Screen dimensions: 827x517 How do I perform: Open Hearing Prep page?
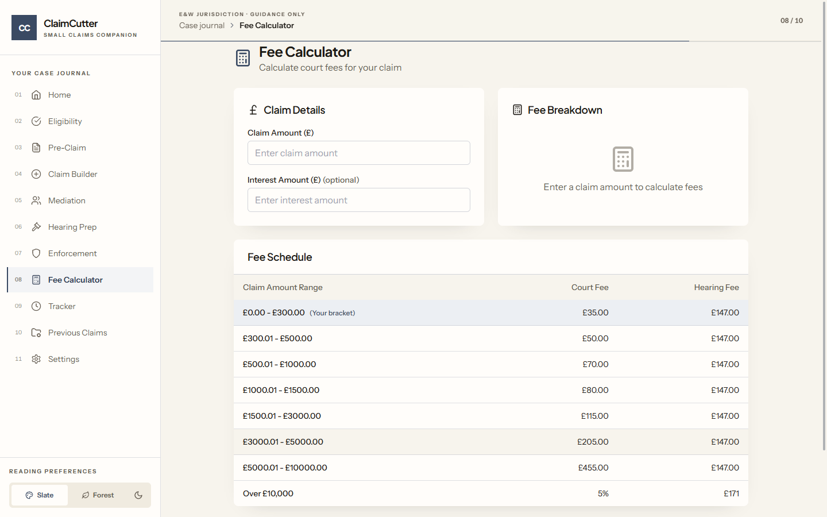click(80, 227)
